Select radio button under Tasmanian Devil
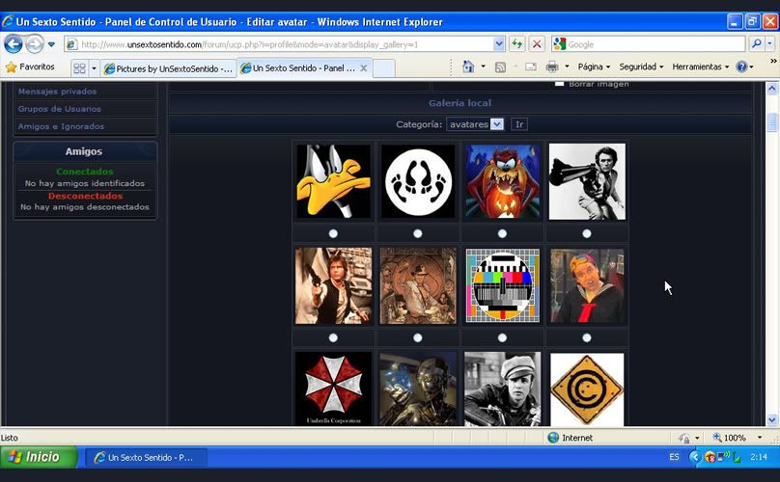Viewport: 780px width, 482px height. point(502,233)
